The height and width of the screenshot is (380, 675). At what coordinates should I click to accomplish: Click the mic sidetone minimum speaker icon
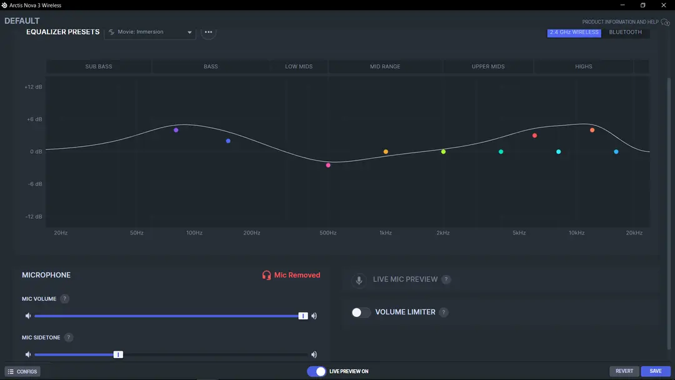(28, 354)
